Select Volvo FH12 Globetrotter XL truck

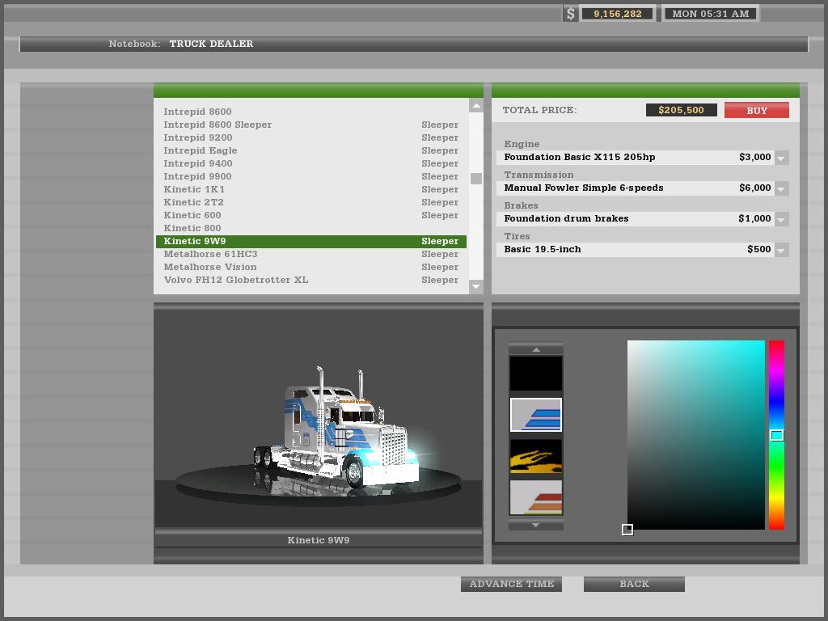tap(235, 280)
